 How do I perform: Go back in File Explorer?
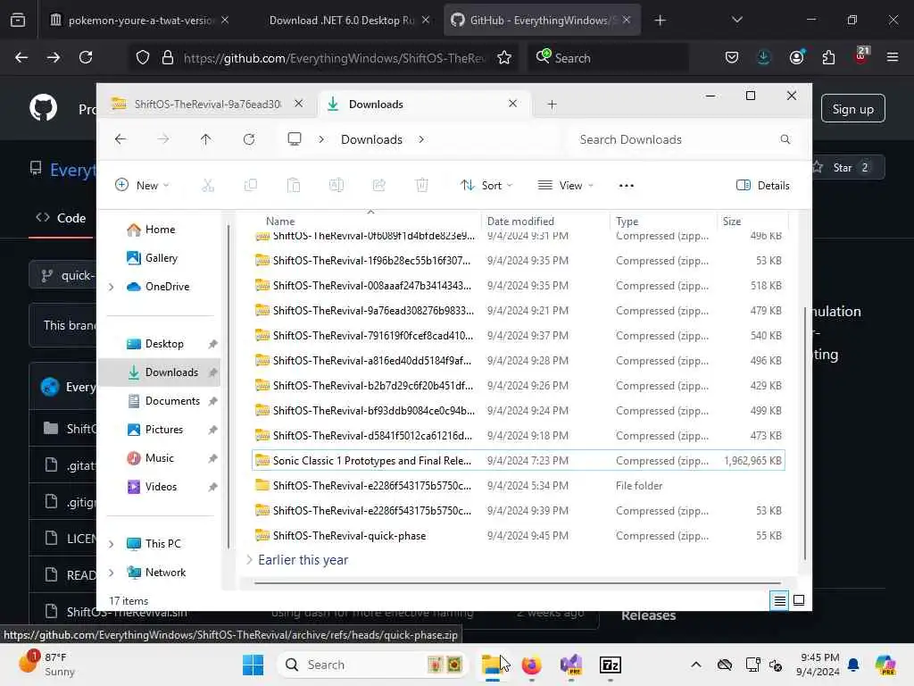pos(120,139)
